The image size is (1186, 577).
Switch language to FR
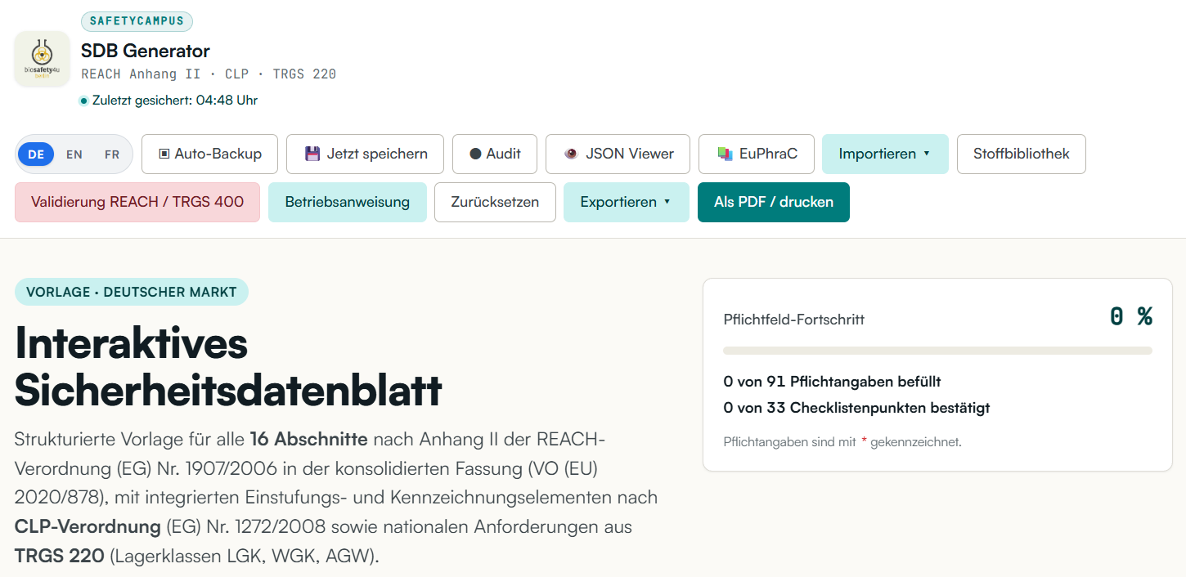tap(112, 154)
